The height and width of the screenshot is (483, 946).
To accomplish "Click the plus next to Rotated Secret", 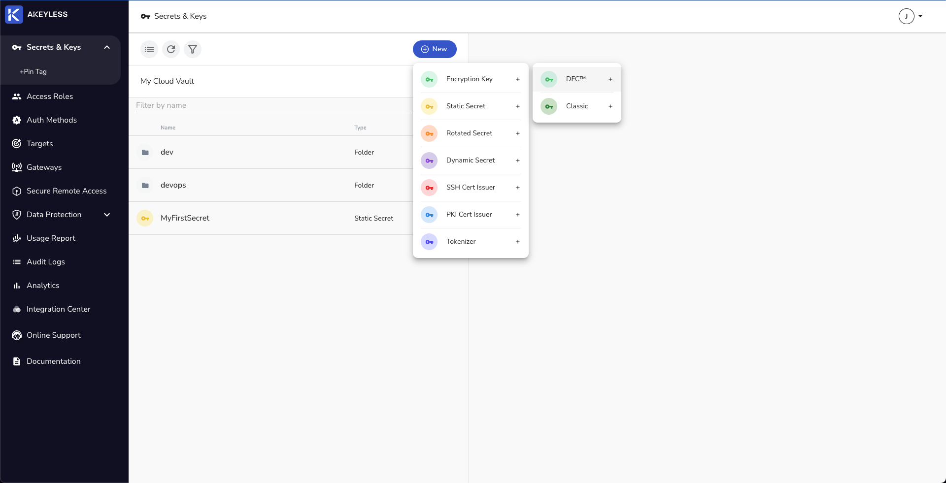I will (518, 133).
